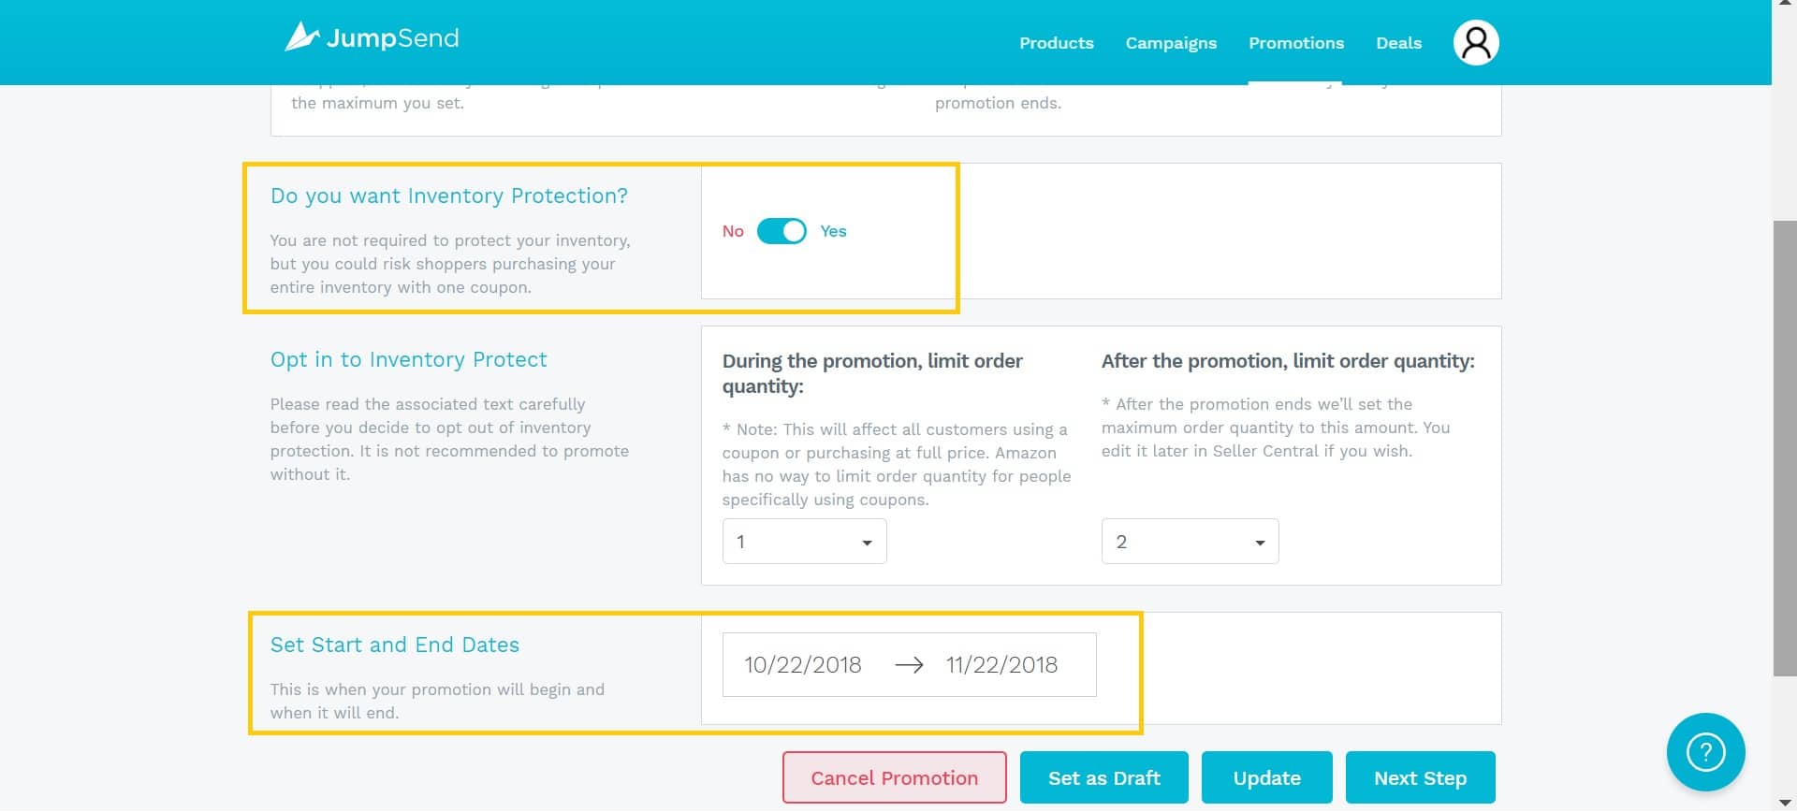The height and width of the screenshot is (812, 1797).
Task: Save promotion with Set as Draft
Action: pyautogui.click(x=1103, y=777)
